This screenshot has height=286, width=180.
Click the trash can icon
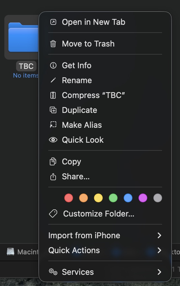(x=53, y=44)
